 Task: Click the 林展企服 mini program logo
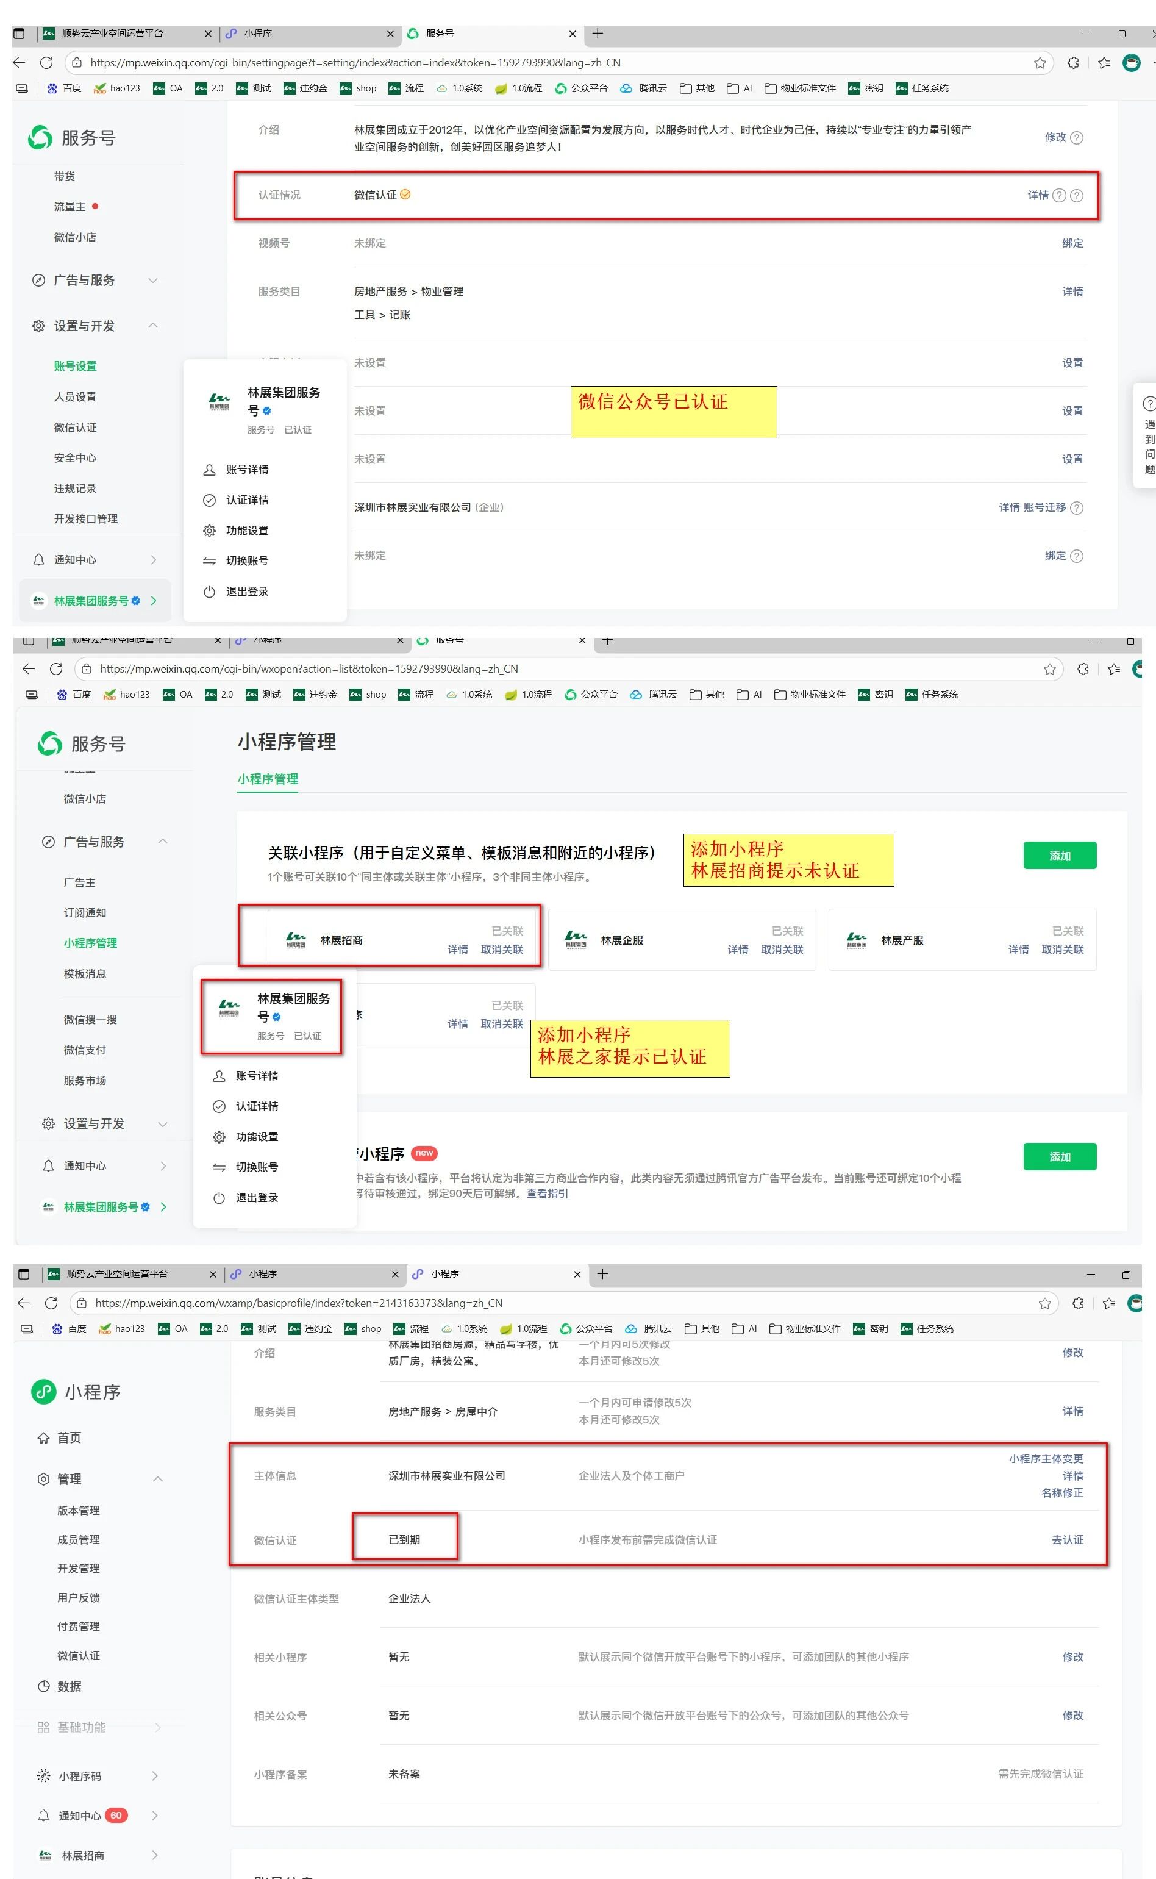576,940
